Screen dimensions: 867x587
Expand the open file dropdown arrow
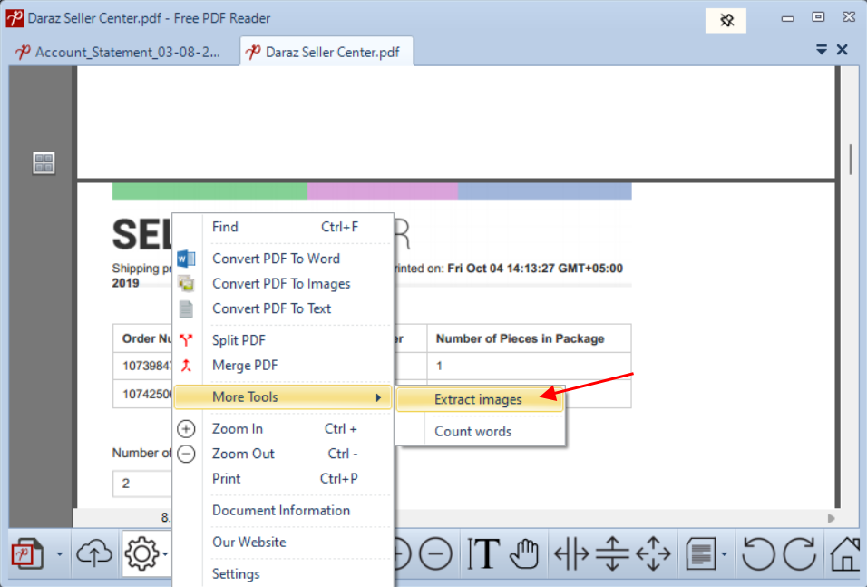(60, 553)
